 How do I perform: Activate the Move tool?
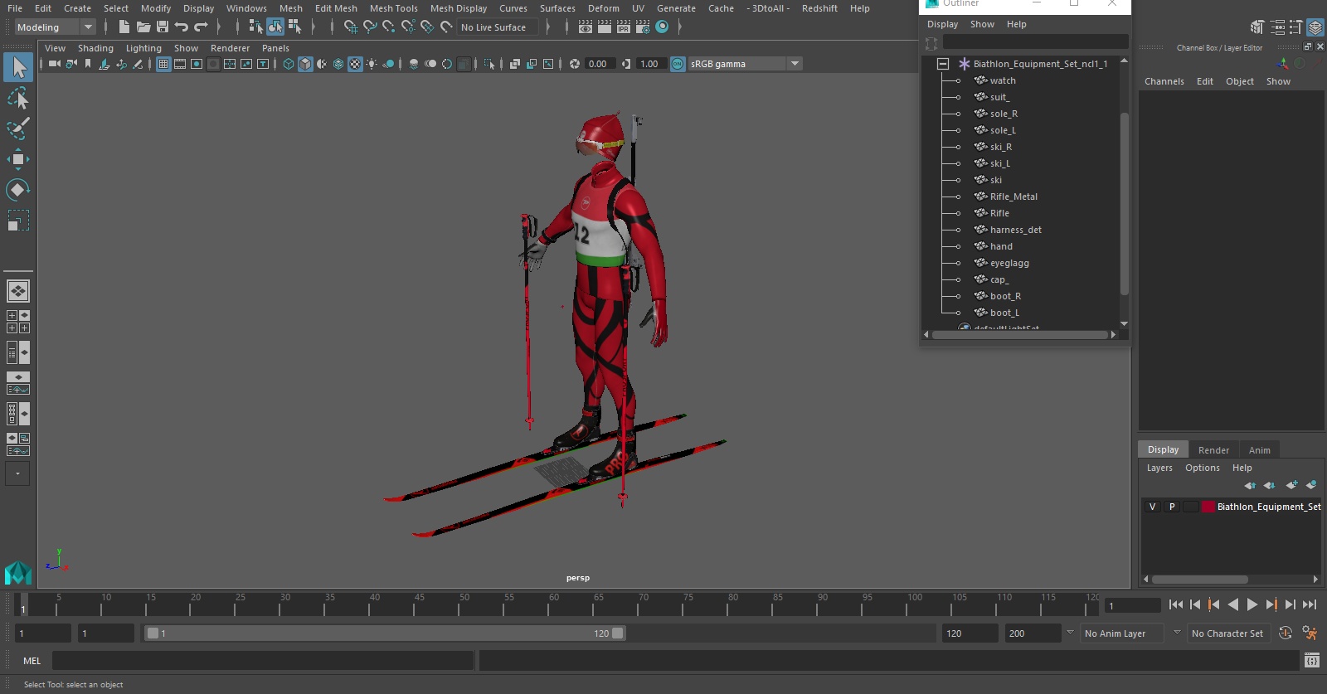click(18, 159)
